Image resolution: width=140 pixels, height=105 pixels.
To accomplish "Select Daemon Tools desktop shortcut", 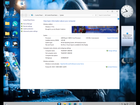I will point(7,45).
